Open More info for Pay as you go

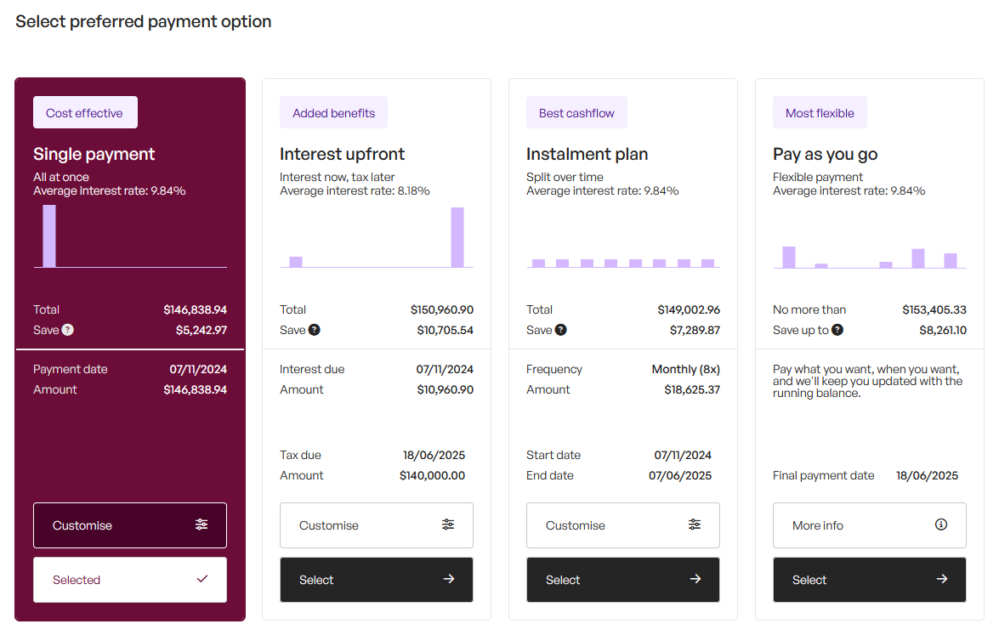[869, 525]
